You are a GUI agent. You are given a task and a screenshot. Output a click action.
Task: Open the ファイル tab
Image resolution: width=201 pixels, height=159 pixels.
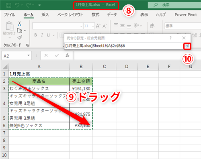click(x=9, y=14)
